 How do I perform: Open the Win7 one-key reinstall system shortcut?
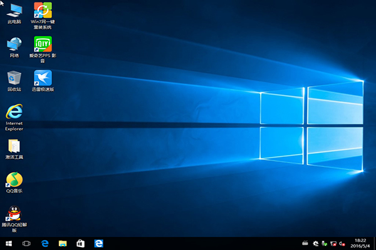(42, 11)
